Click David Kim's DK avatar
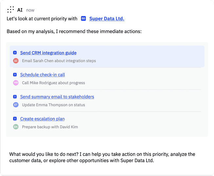Screen dimensions: 214x176 (16, 127)
